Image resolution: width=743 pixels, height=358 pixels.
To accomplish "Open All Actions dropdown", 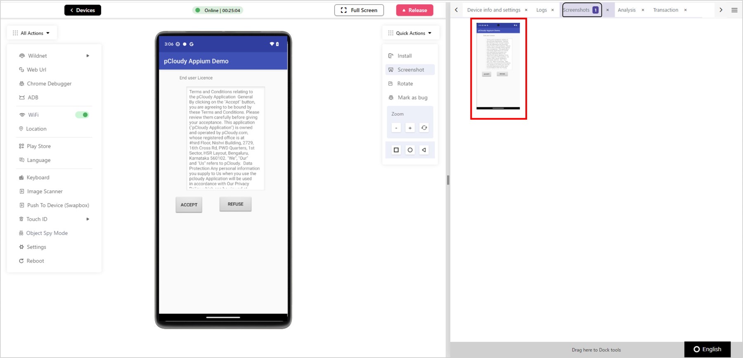I will [x=32, y=33].
